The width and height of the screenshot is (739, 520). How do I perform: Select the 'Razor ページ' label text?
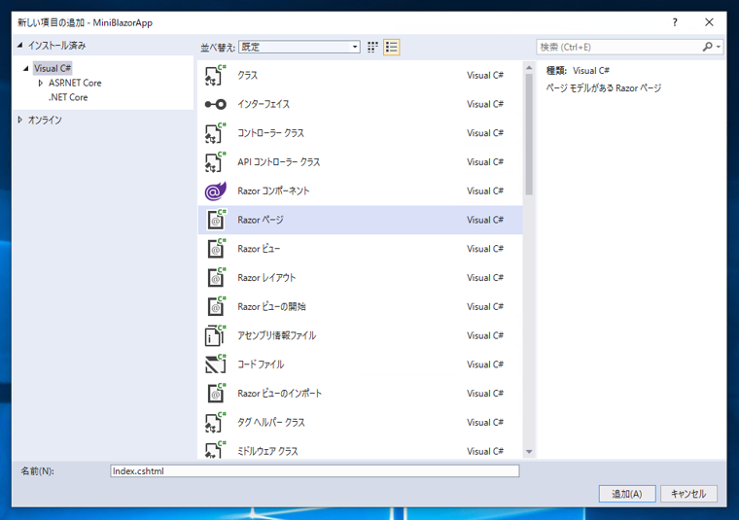(x=261, y=220)
